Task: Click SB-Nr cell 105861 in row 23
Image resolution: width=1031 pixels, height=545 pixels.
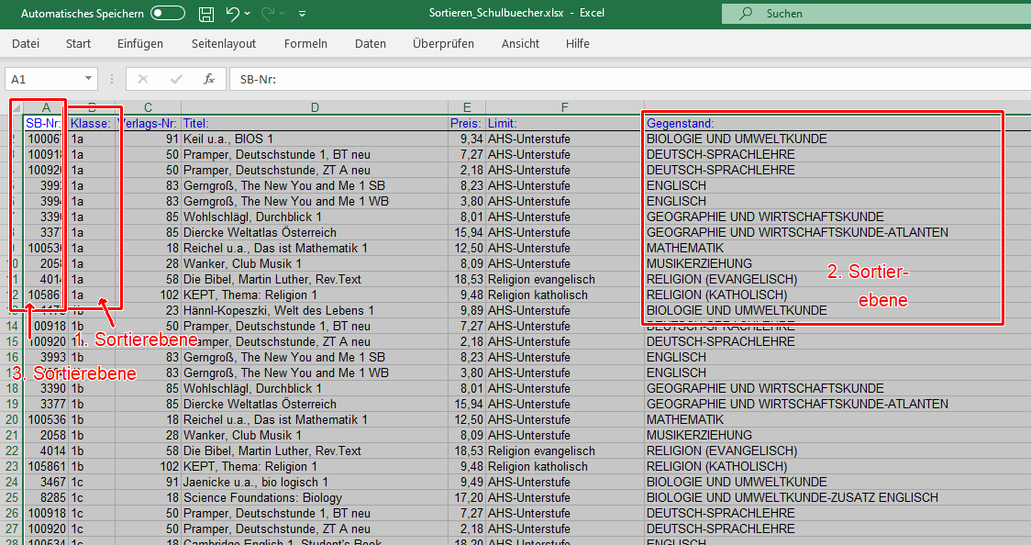Action: (46, 466)
